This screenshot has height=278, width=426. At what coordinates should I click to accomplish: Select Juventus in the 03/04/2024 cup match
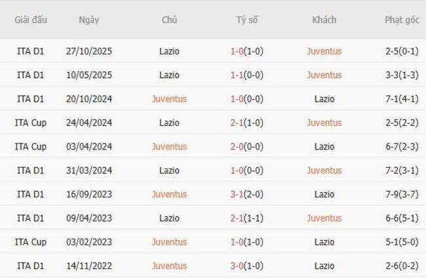click(169, 147)
